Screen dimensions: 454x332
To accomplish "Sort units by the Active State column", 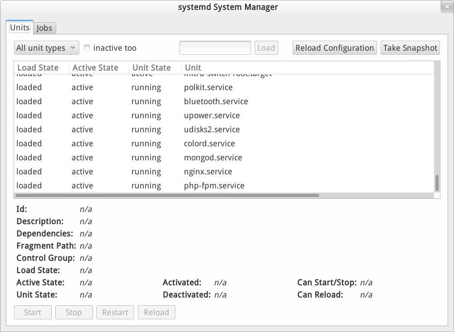I will [96, 67].
